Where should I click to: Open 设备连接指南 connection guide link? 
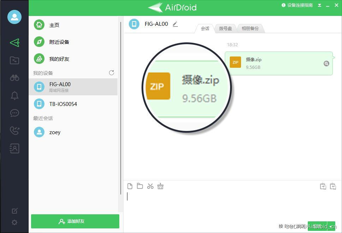(297, 5)
